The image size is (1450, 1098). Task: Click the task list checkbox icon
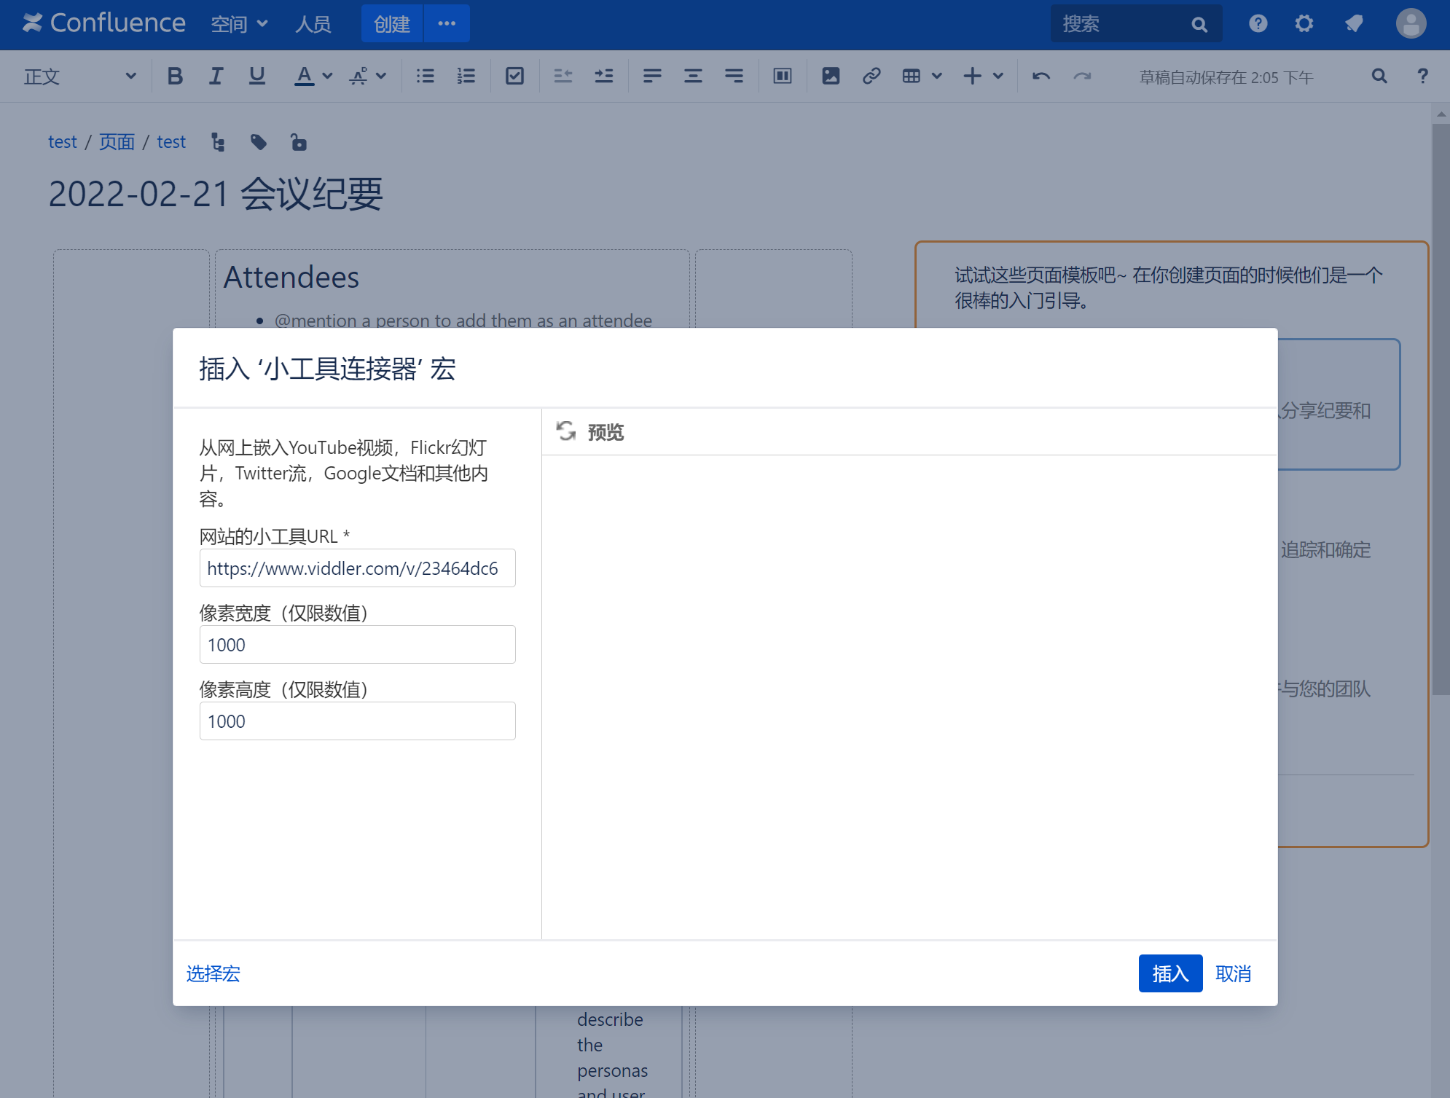[x=514, y=76]
